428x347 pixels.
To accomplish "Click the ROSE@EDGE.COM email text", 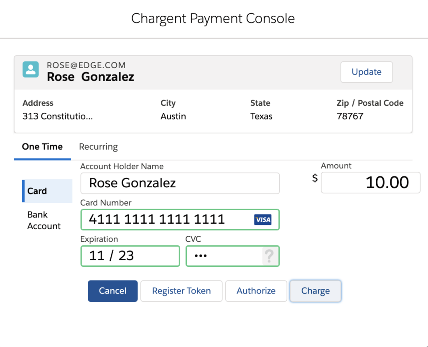I will coord(86,65).
